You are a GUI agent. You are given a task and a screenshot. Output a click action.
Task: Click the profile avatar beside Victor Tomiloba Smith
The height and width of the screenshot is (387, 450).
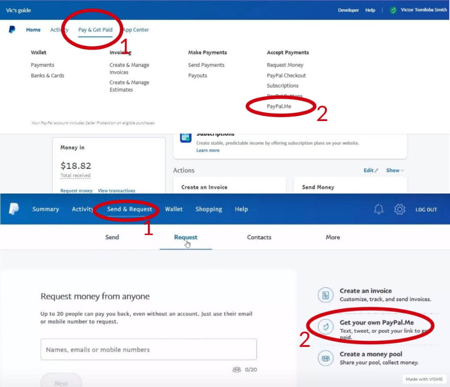point(393,11)
